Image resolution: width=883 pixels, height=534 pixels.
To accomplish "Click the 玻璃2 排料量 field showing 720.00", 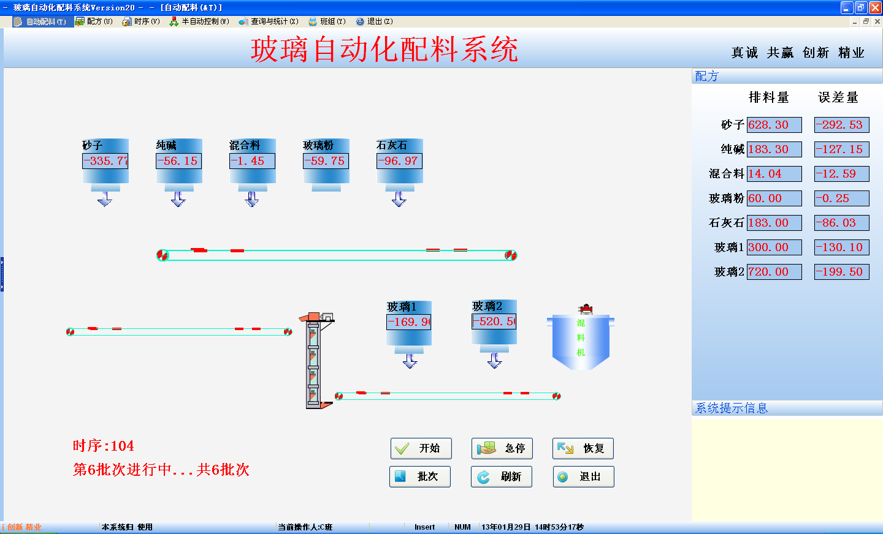I will [774, 272].
